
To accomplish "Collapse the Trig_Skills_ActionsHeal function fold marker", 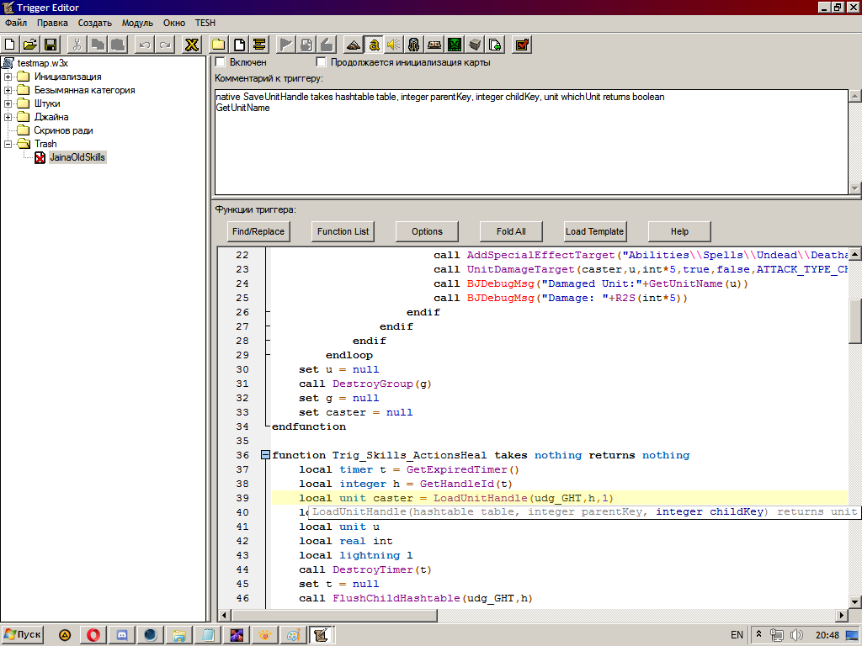I will click(266, 455).
